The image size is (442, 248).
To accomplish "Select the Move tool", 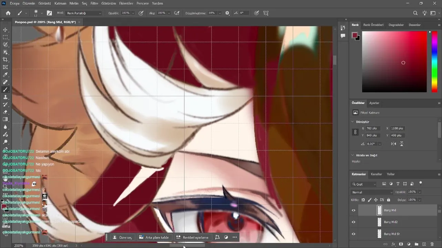I will [x=5, y=30].
